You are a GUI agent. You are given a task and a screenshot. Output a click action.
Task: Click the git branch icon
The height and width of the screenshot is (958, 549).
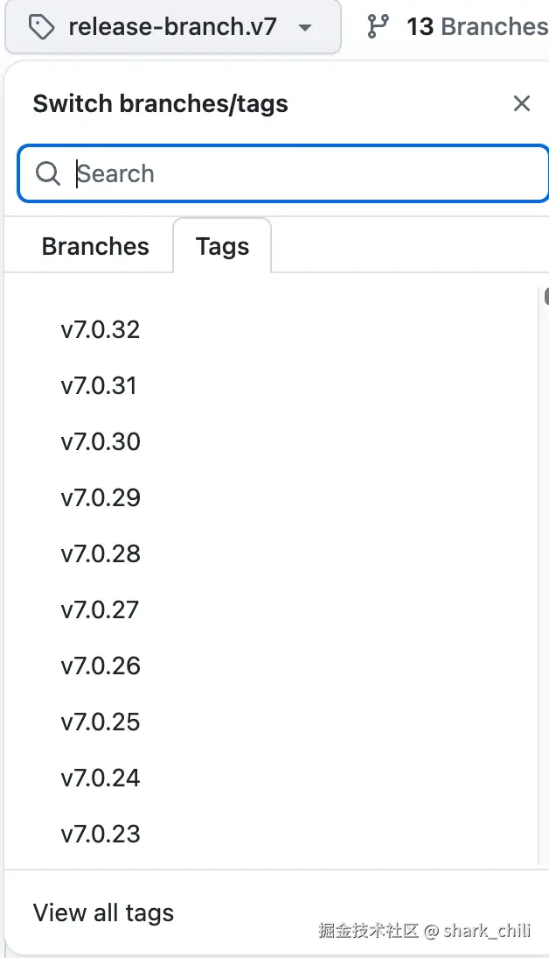[x=378, y=27]
